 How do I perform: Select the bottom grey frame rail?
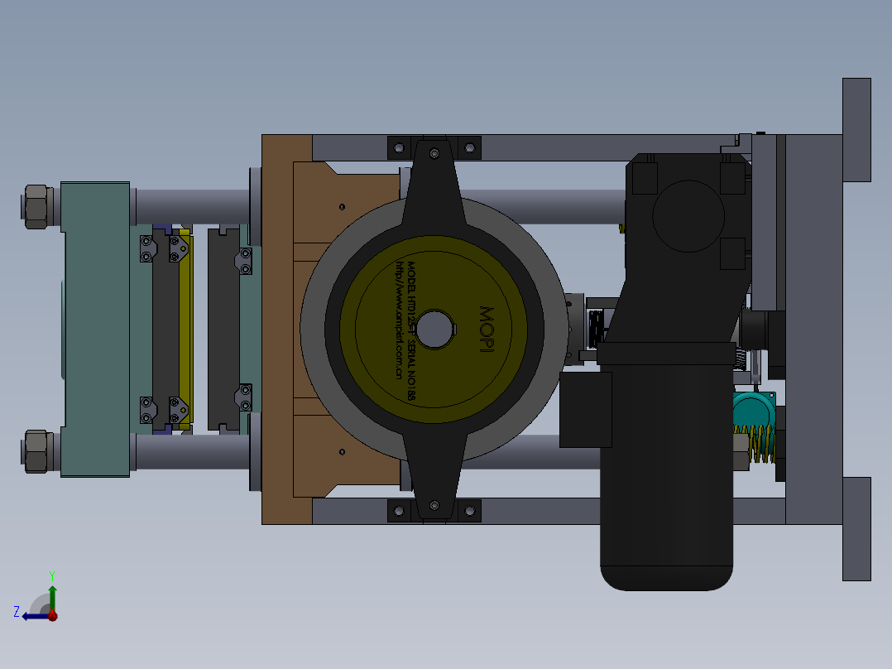[540, 512]
